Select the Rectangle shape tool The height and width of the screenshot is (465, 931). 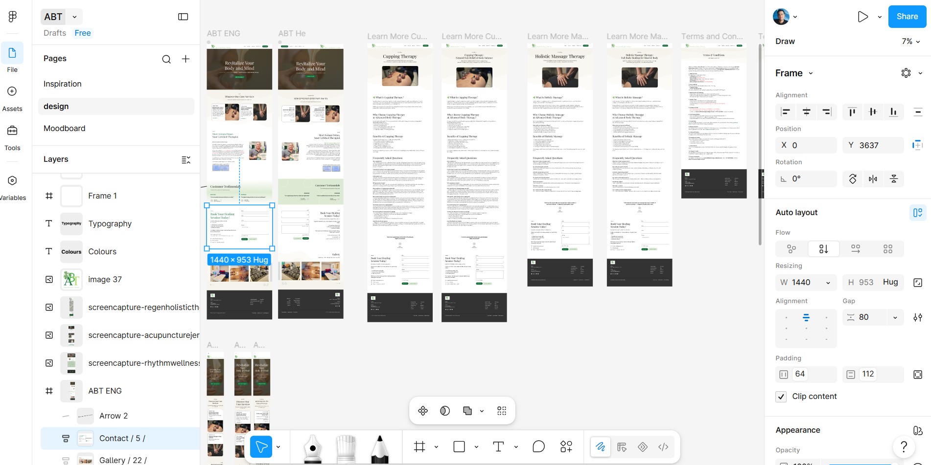pyautogui.click(x=459, y=446)
